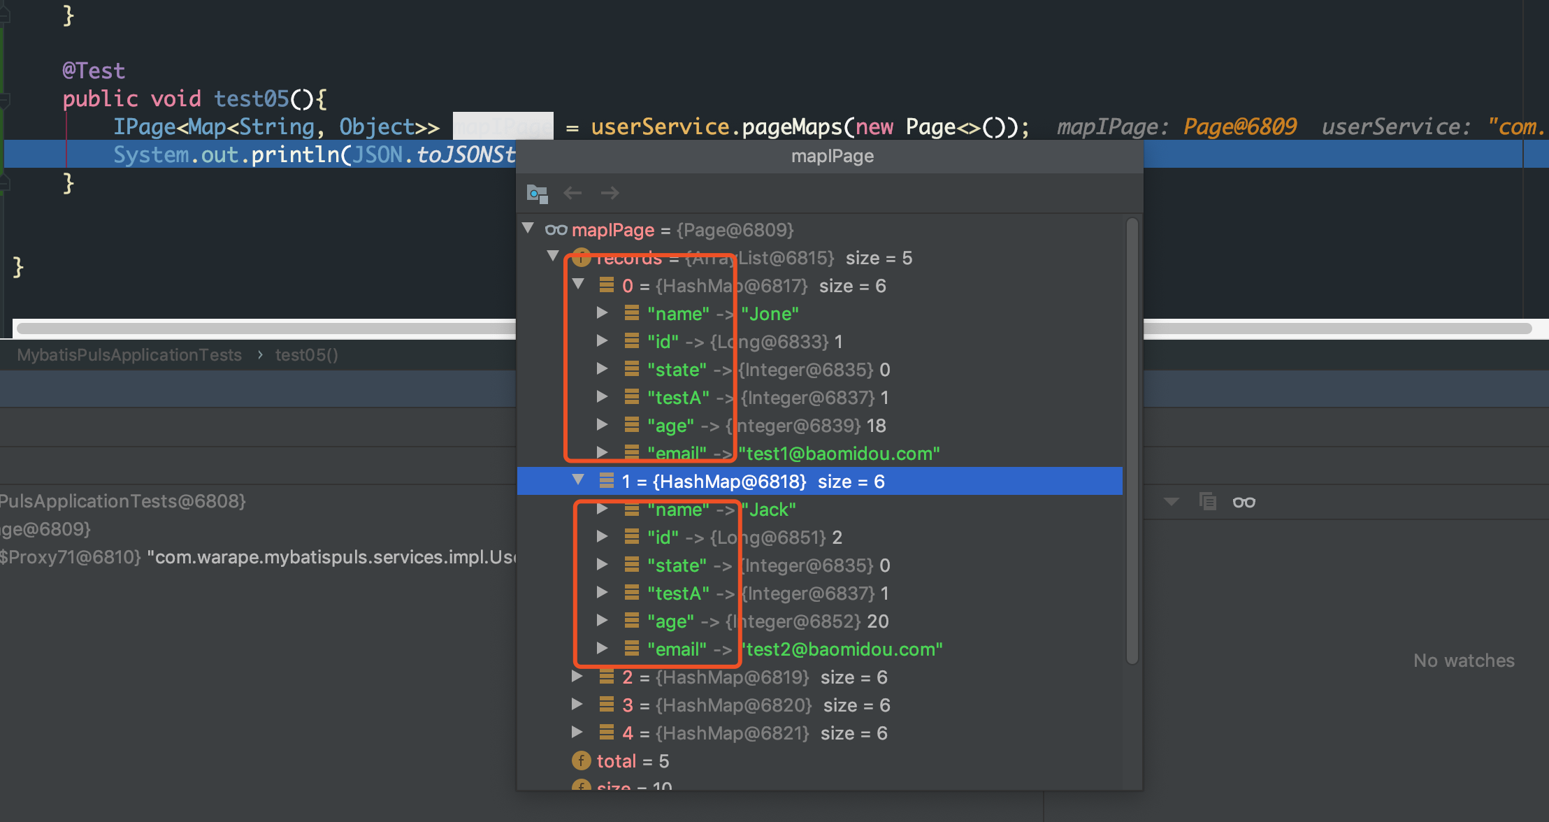Collapse the mapIPage root node
The height and width of the screenshot is (822, 1549).
tap(529, 229)
